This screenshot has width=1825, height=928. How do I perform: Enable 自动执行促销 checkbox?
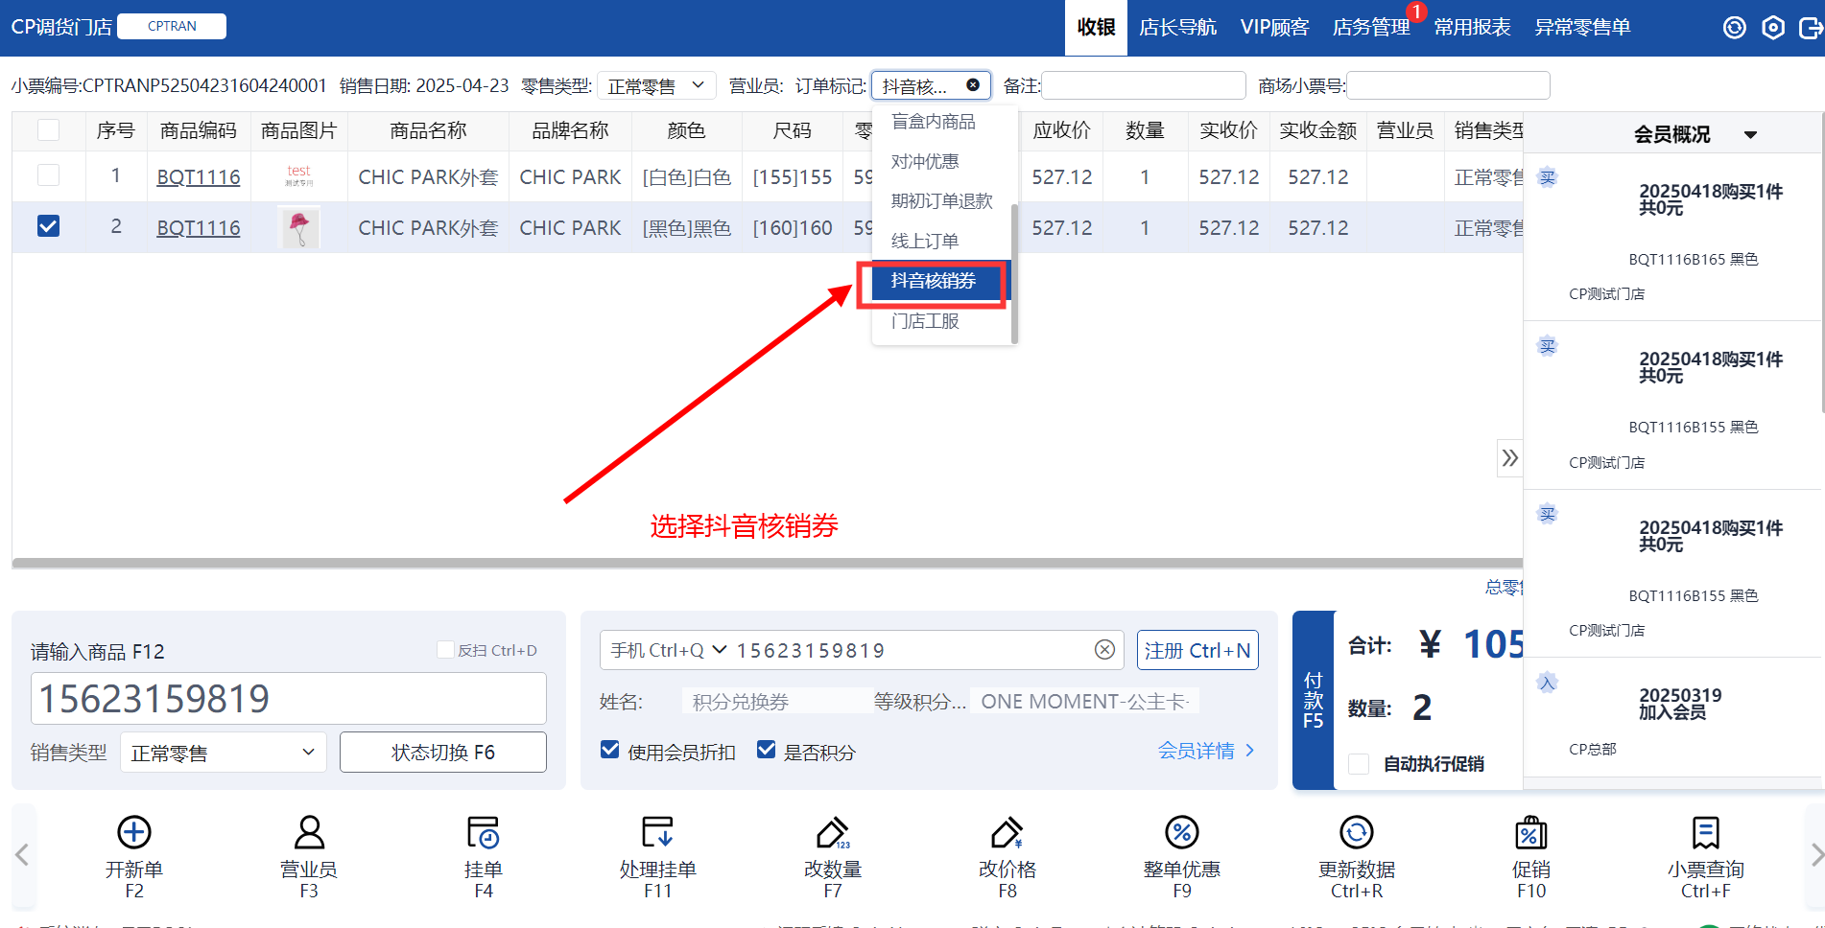click(x=1359, y=764)
